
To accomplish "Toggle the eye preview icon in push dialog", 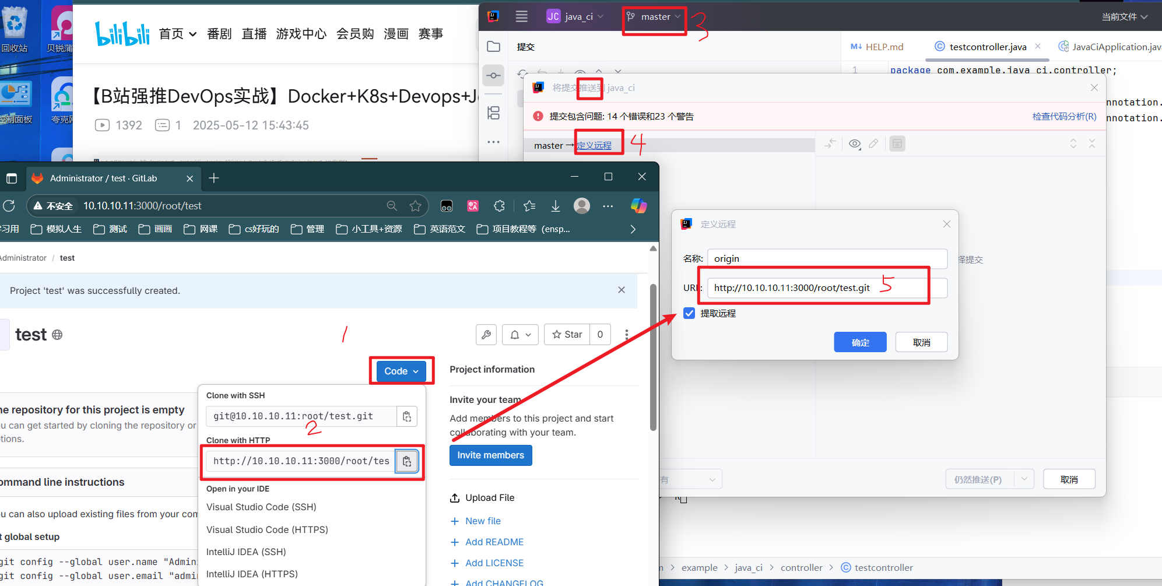I will tap(854, 144).
